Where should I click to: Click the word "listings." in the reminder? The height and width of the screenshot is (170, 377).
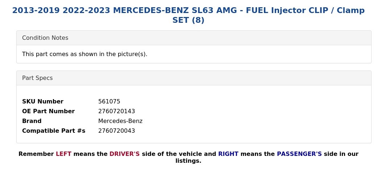click(188, 161)
